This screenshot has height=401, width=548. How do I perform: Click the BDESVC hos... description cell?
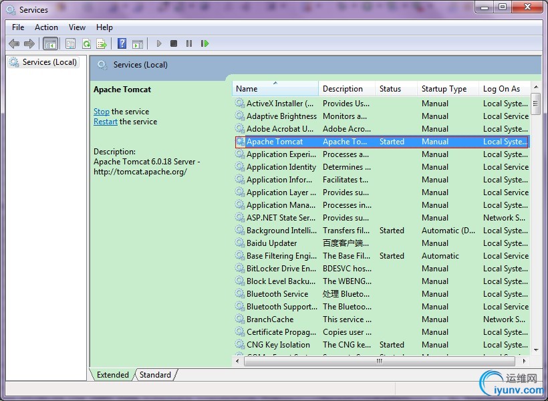point(347,268)
